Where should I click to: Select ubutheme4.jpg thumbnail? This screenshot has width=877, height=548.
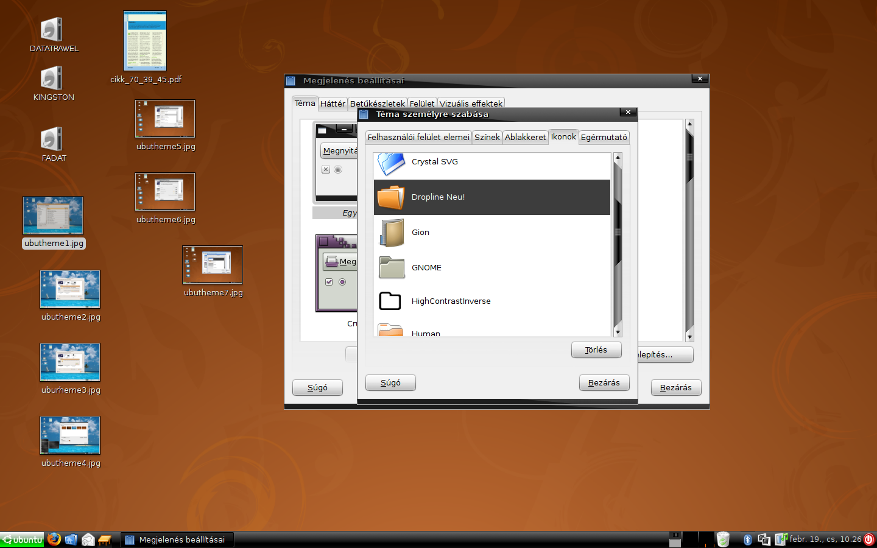click(x=70, y=435)
